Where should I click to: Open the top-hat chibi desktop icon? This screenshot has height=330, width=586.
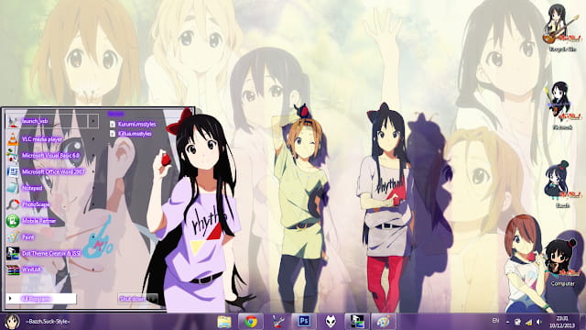[562, 184]
